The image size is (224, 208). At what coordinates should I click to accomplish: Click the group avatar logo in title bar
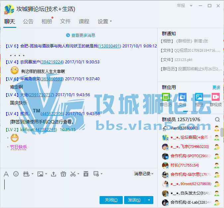[x=9, y=9]
